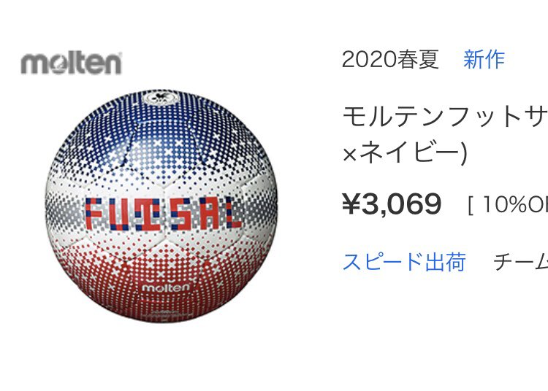Click the ¥3,069 price
548x391 pixels.
pos(392,204)
